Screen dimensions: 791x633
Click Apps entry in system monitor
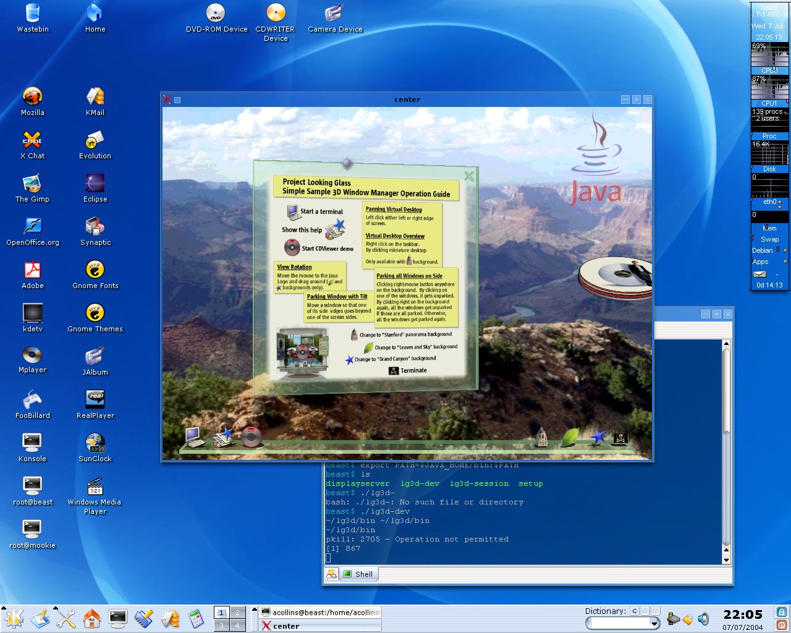(761, 261)
